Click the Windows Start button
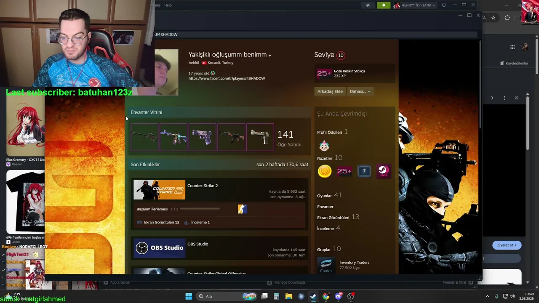 [x=189, y=296]
